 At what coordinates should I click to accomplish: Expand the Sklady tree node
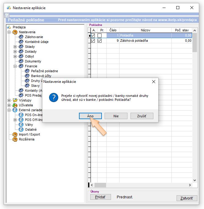(15, 47)
